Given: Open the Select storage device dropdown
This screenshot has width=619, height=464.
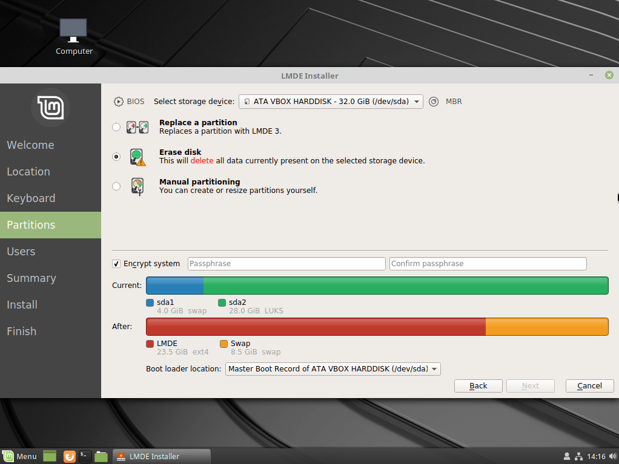Looking at the screenshot, I should tap(331, 102).
